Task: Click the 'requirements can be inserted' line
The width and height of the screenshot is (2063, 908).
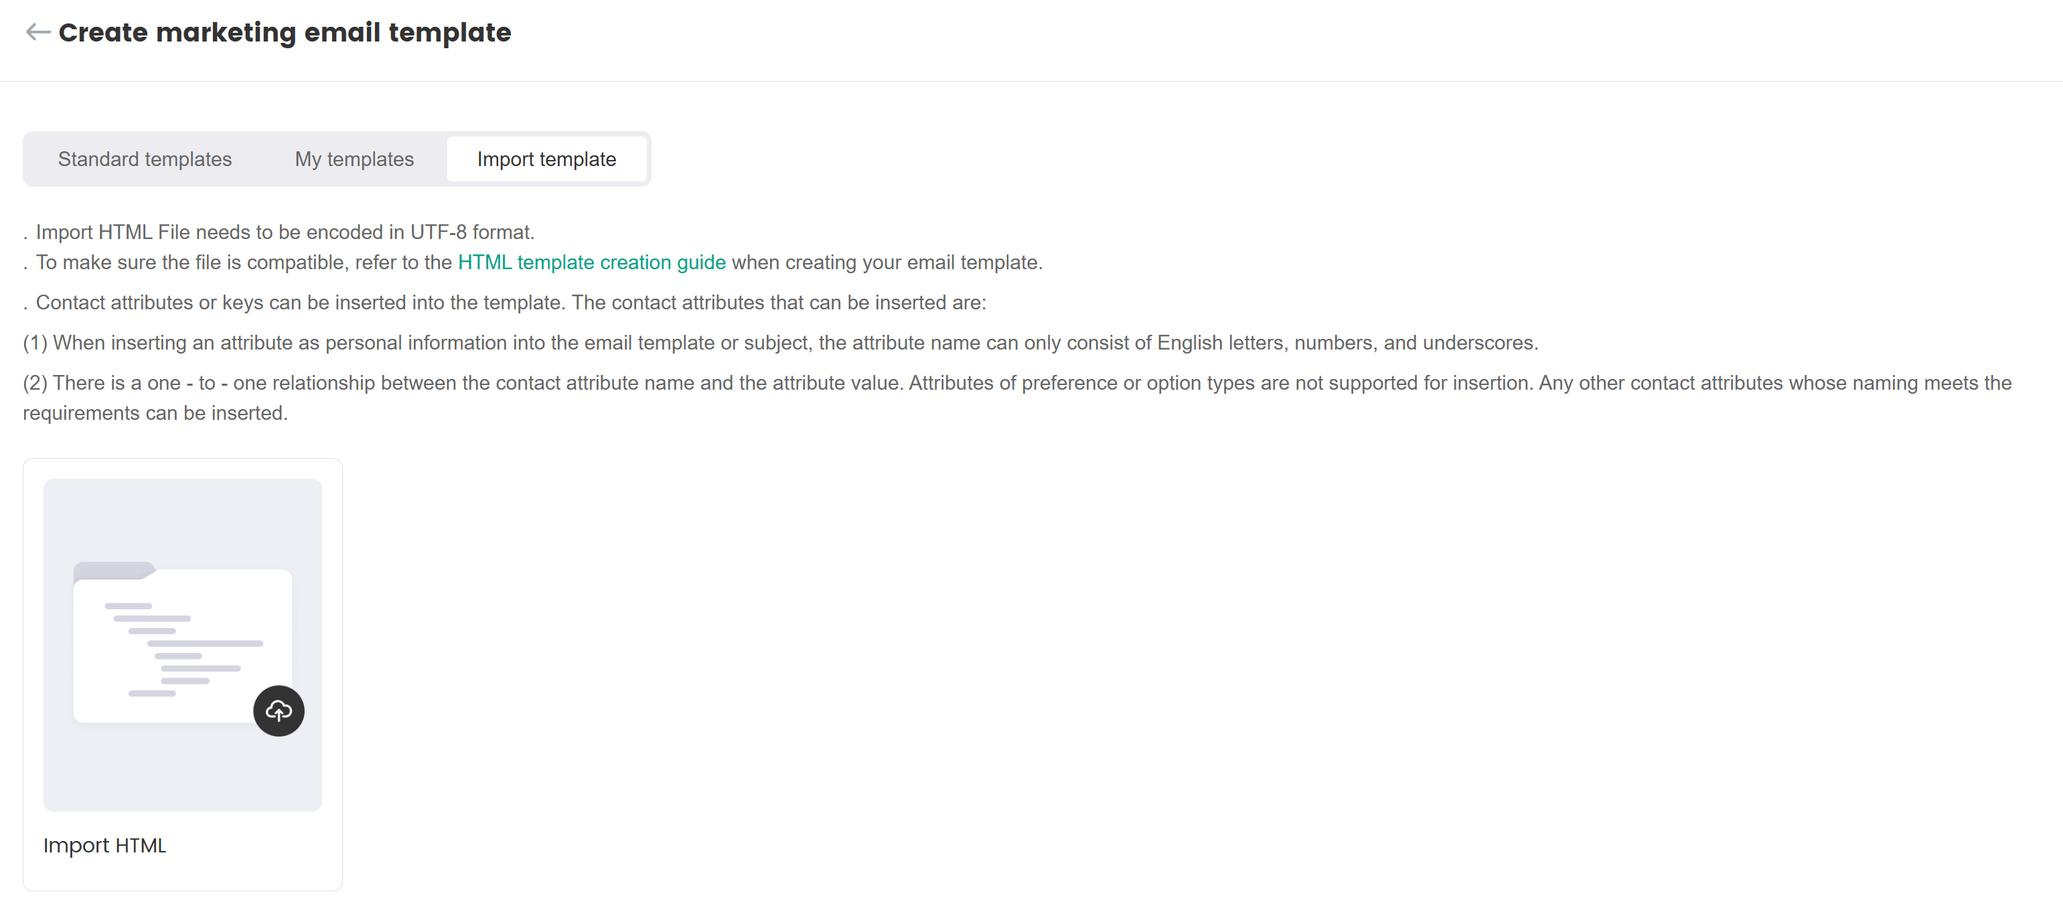Action: (155, 413)
